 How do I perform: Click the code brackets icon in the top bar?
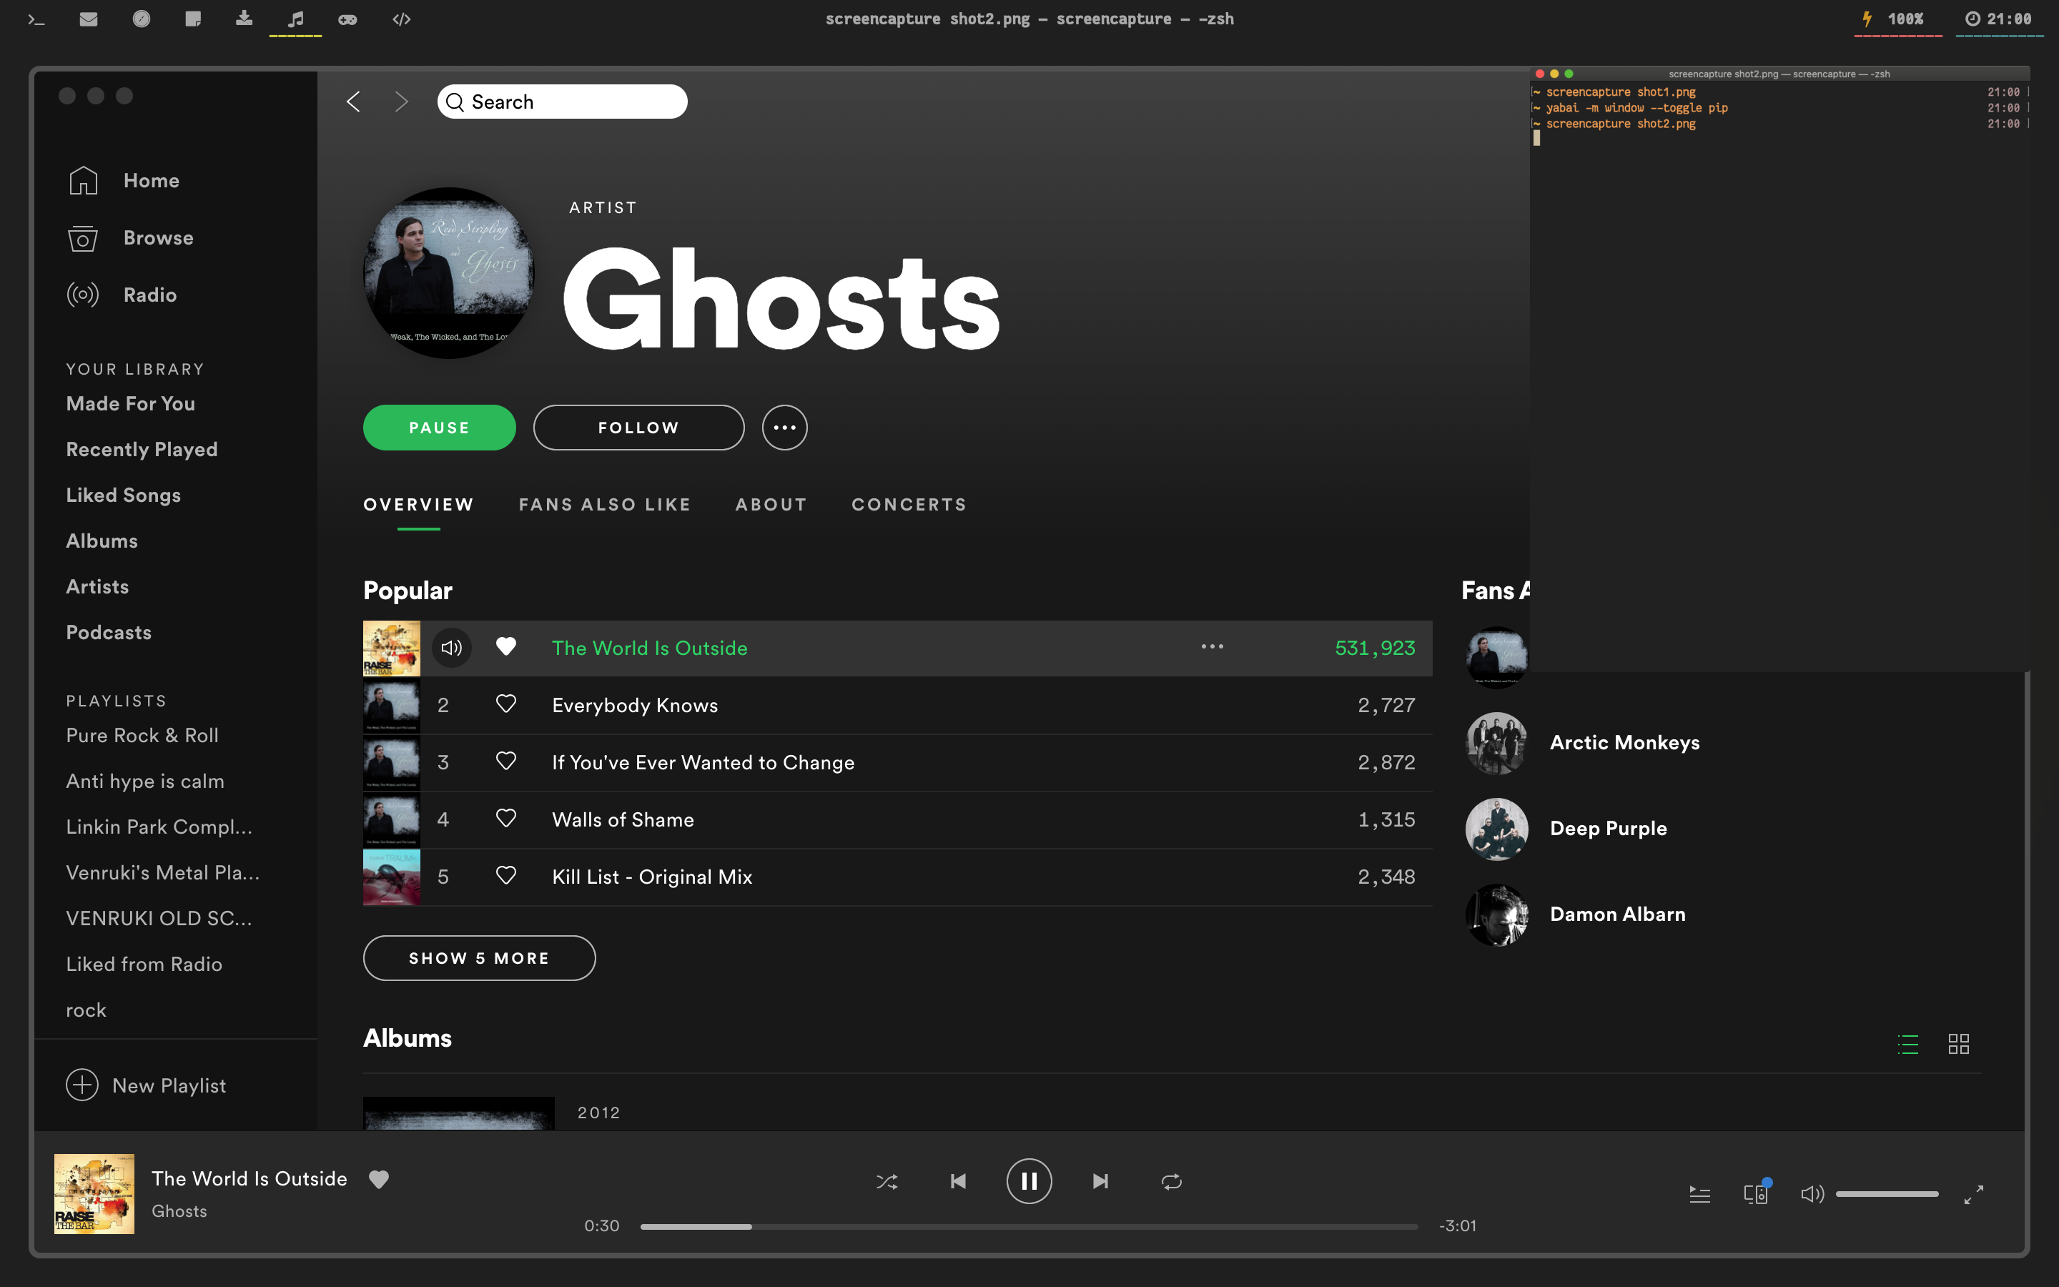point(402,19)
